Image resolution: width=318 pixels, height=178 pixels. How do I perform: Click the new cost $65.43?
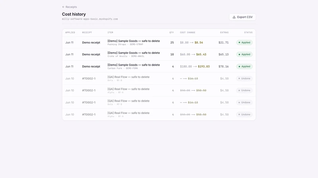tap(201, 55)
